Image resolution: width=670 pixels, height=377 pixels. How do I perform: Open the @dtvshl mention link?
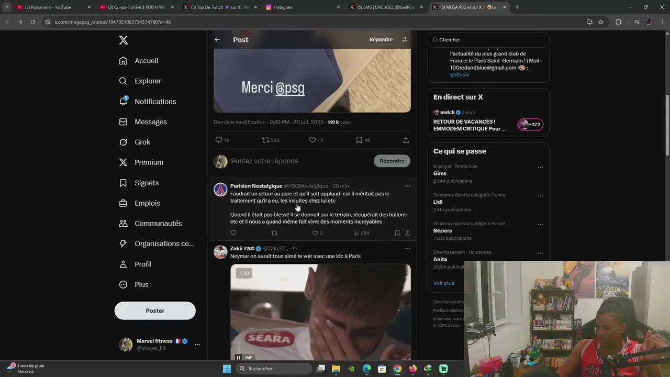(460, 75)
